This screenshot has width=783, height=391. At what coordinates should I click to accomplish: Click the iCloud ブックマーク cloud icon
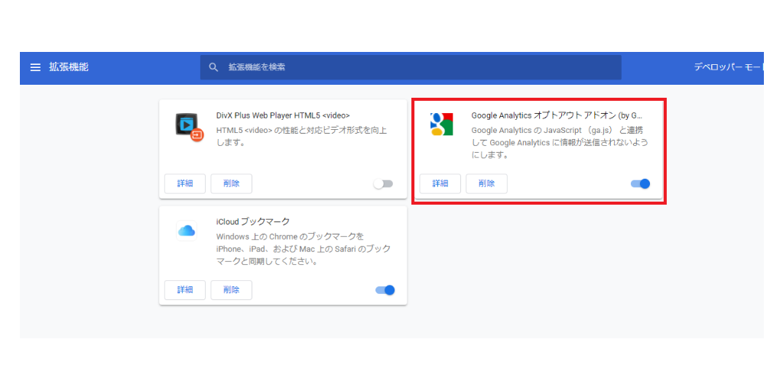point(187,231)
